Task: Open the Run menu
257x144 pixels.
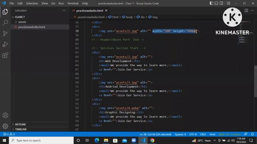Action: (61, 3)
